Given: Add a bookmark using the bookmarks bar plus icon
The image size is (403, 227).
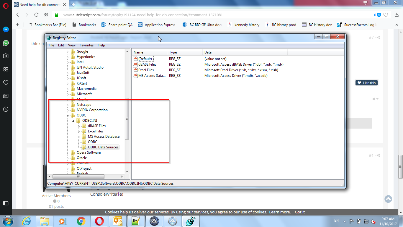Looking at the screenshot, I should pos(17,25).
